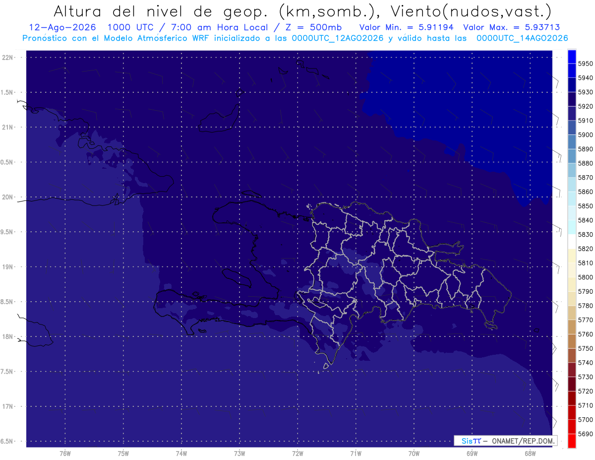595x460 pixels.
Task: Click the '74W' longitude label
Action: point(181,453)
